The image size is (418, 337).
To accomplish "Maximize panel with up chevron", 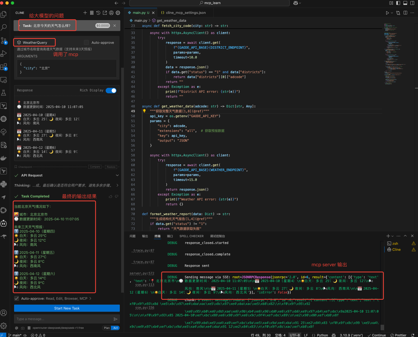I will tap(405, 236).
